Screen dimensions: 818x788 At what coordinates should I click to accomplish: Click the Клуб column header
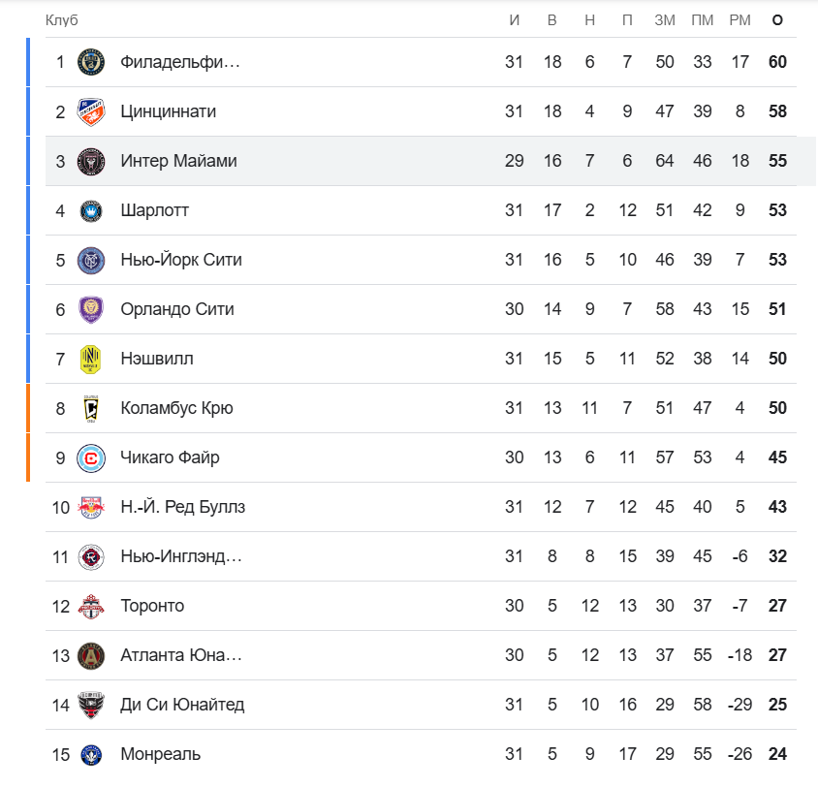point(62,19)
